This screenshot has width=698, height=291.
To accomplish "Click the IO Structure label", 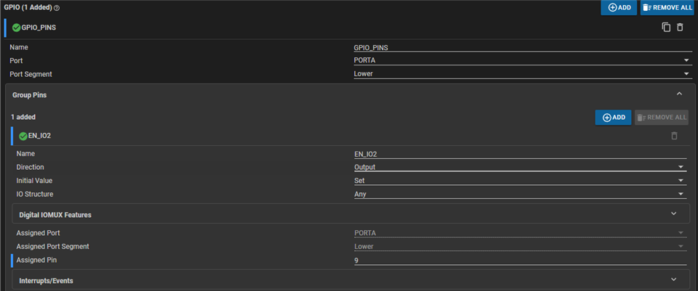I will (35, 194).
